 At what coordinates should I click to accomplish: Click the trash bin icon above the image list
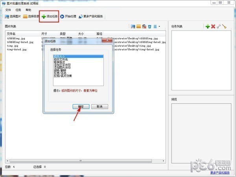coord(149,26)
